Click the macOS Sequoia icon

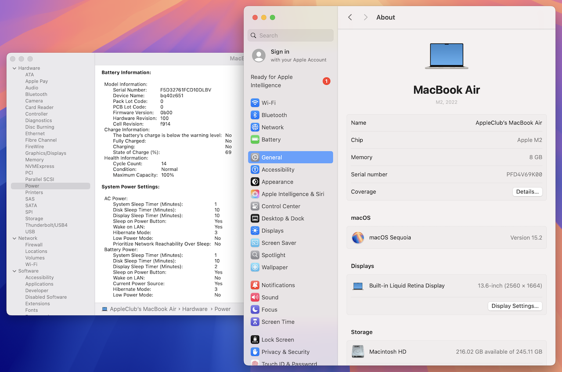point(358,238)
